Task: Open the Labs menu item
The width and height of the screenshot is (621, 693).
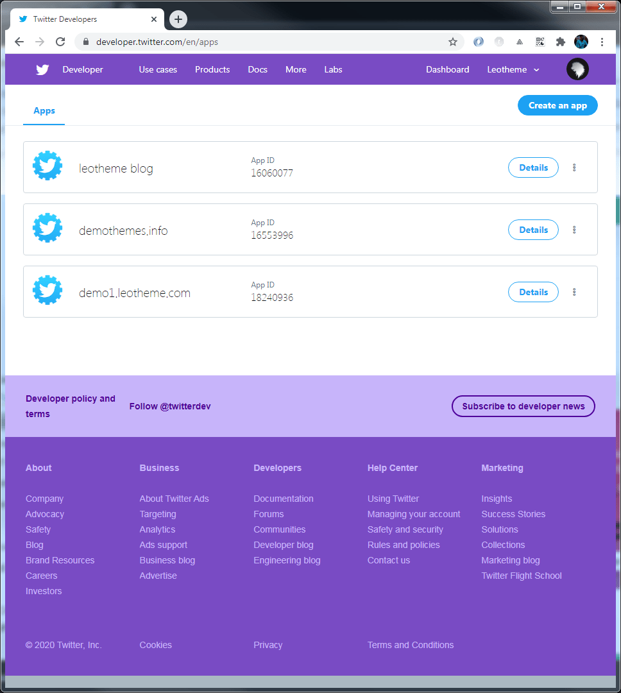Action: tap(333, 69)
